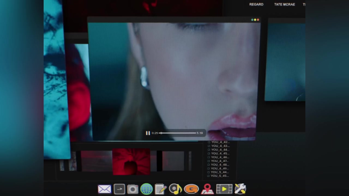Tick the checkbox next to YOU_4_44
Viewport: 349px width, 196px height.
pyautogui.click(x=209, y=150)
